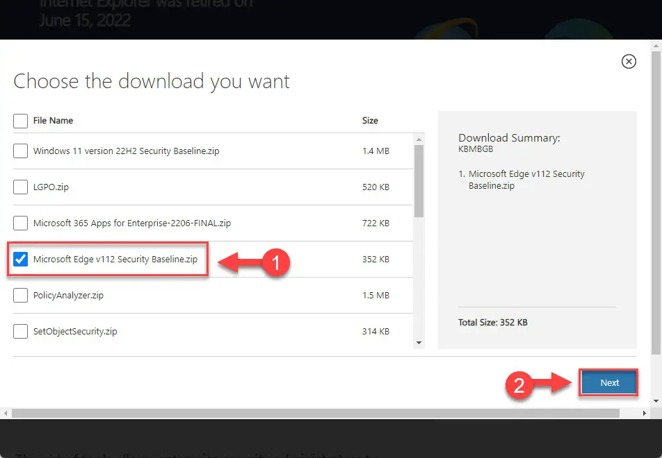Click the Microsoft 365 Apps for Enterprise file name
Image resolution: width=662 pixels, height=458 pixels.
coord(132,223)
